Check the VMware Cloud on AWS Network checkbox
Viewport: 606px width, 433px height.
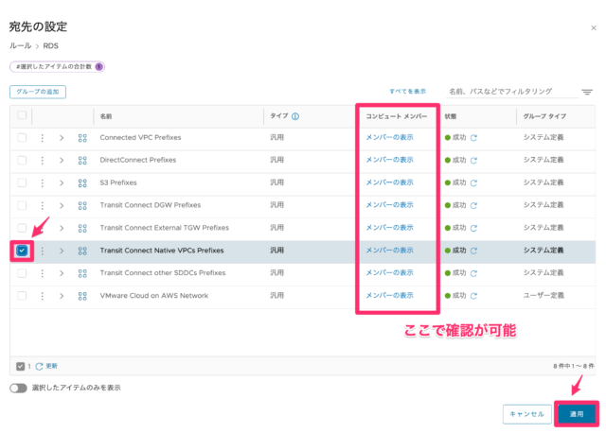tap(22, 296)
